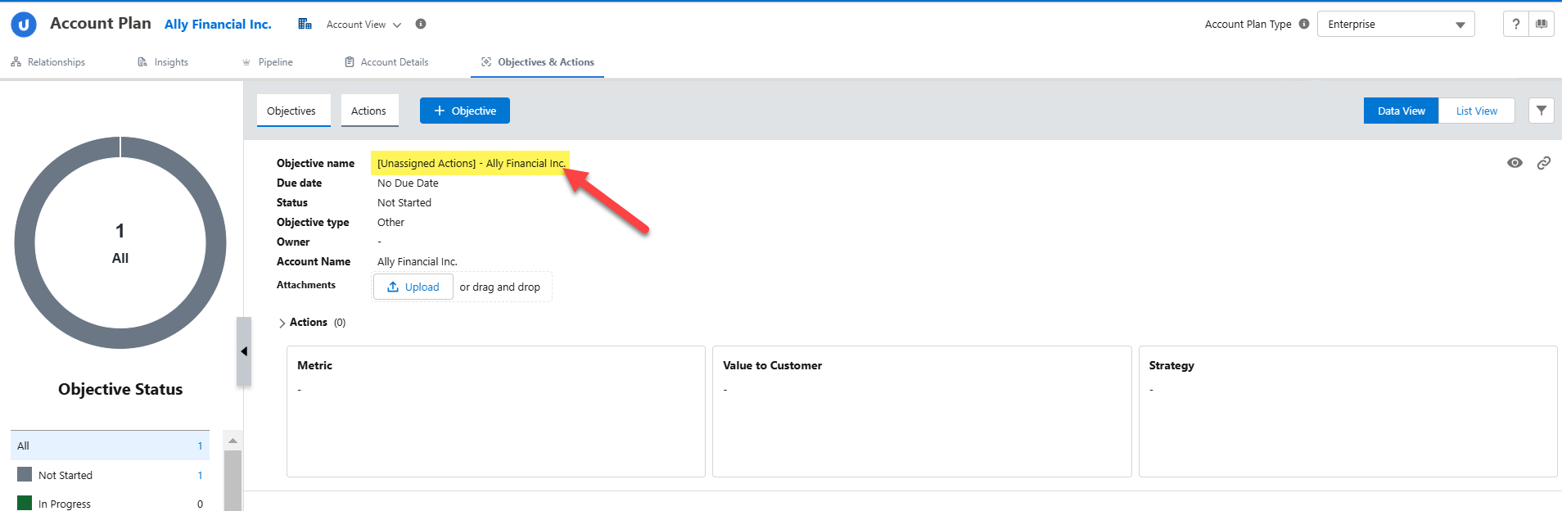
Task: Open the Enterprise plan type dropdown
Action: 1396,24
